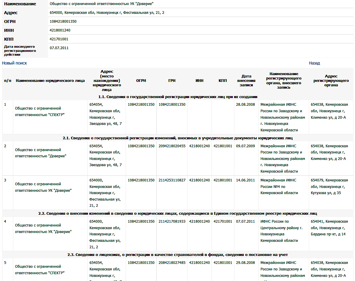Select GRN number 2094218020455 in row 2
Screen dimensions: 355x281
point(172,146)
